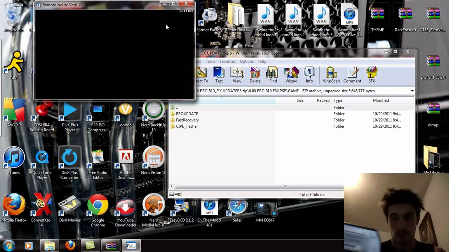The width and height of the screenshot is (449, 252).
Task: Select the ConvertXtoDVD 4 desktop icon
Action: (42, 210)
